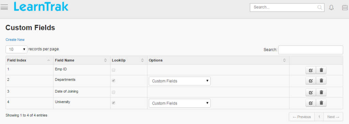The height and width of the screenshot is (124, 349).
Task: Open Options dropdown in University row
Action: (180, 103)
